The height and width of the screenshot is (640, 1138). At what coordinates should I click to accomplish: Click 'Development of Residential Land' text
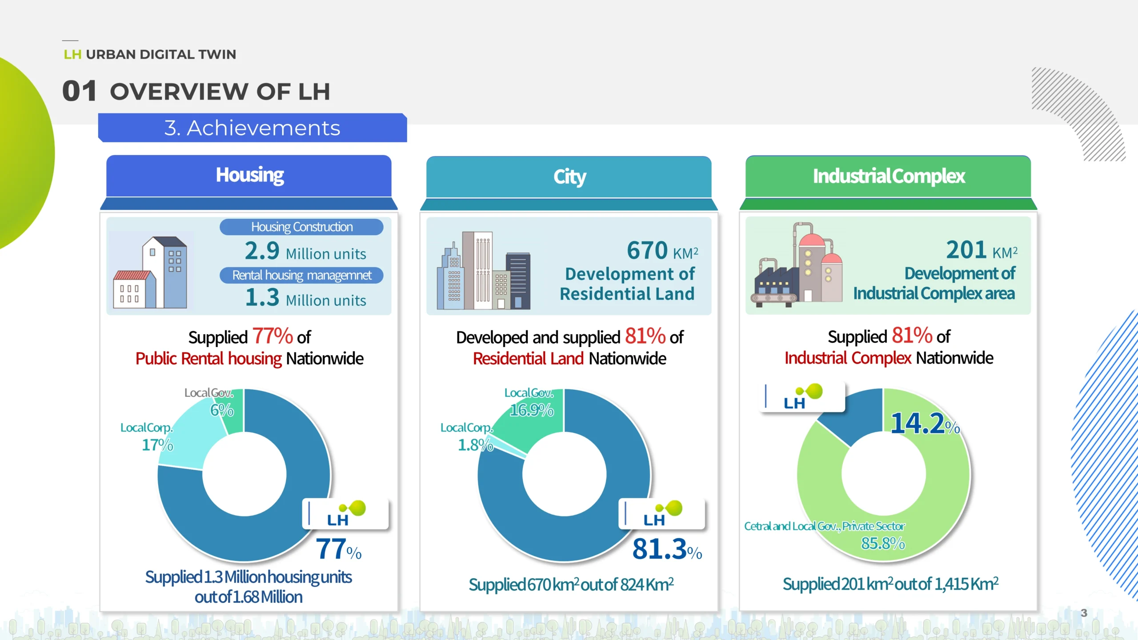(x=627, y=284)
